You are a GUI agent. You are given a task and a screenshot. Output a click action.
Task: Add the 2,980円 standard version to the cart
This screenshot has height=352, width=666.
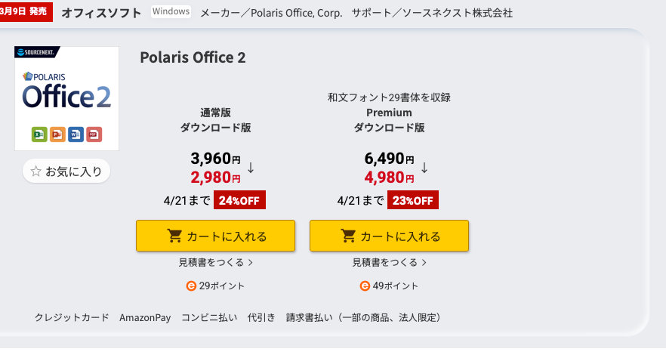[215, 236]
